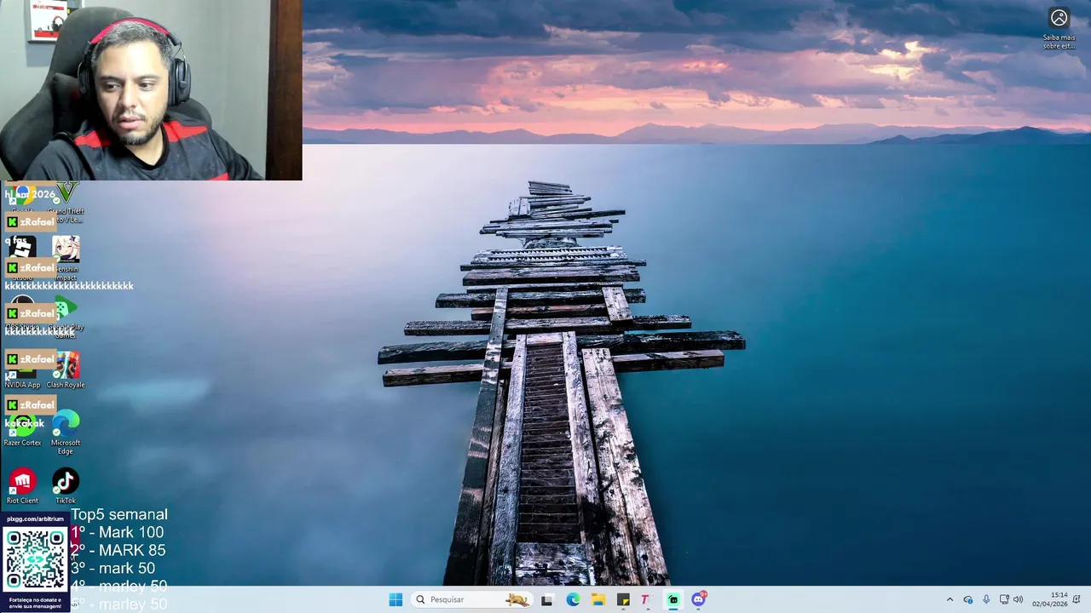Open the notification center bell icon

tap(1077, 599)
